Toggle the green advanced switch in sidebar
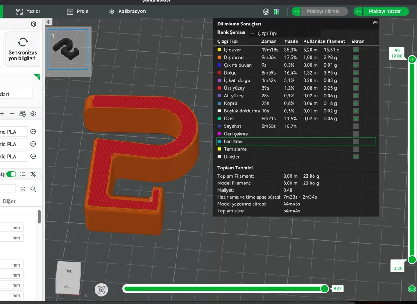Screen dimensions: 417x304 click(11, 174)
